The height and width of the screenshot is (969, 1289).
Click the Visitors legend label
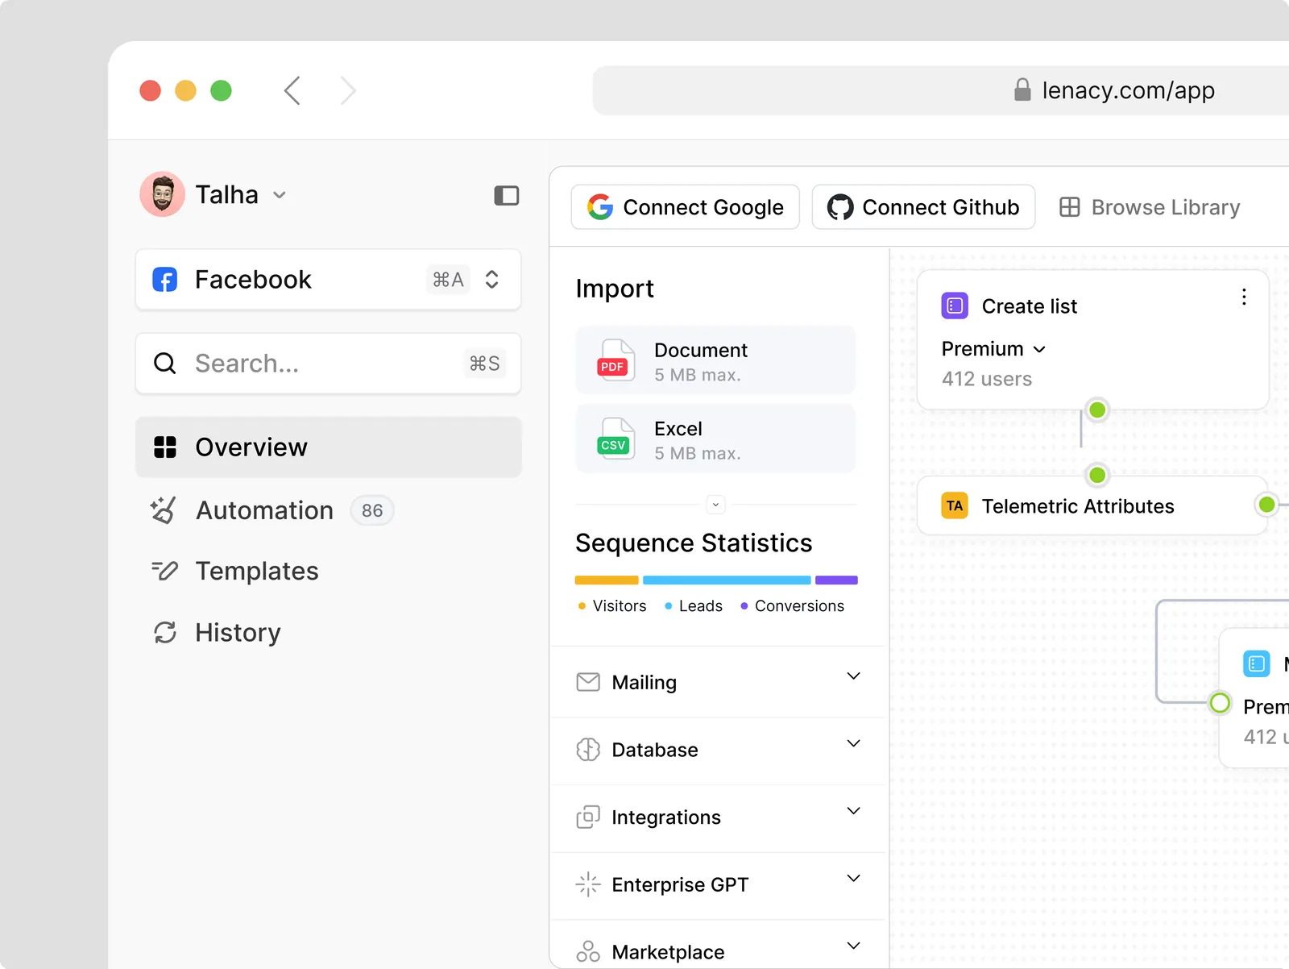pos(619,606)
